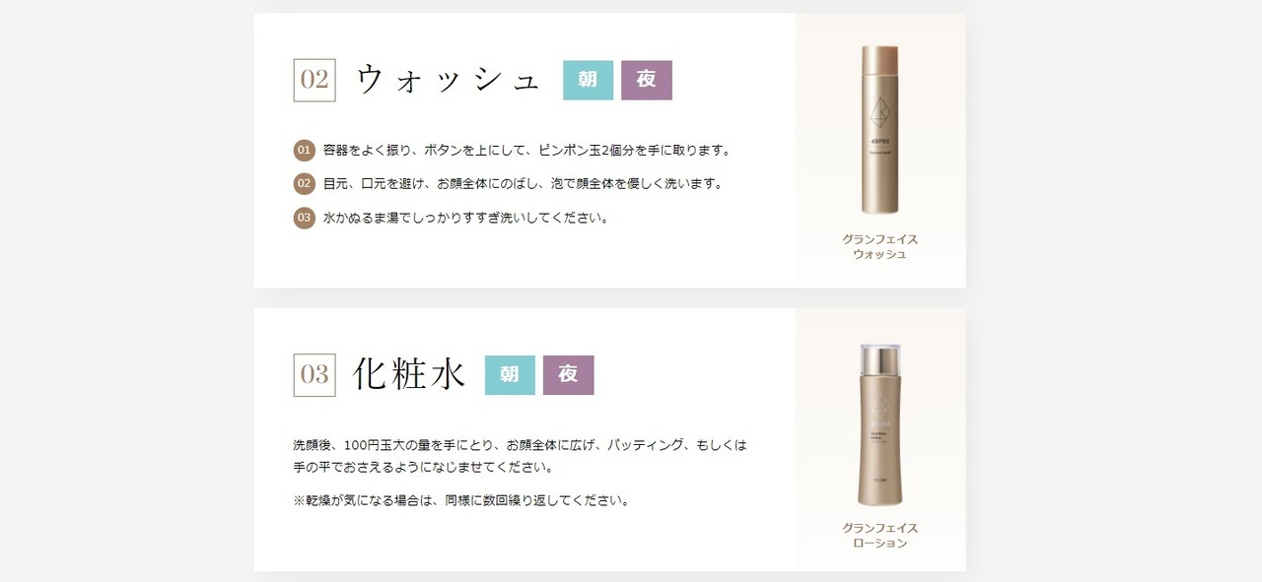This screenshot has width=1262, height=582.
Task: Select the step 03 circle badge
Action: coord(304,218)
